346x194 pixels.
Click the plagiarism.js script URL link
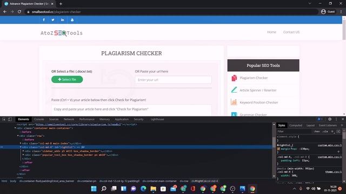pyautogui.click(x=78, y=124)
